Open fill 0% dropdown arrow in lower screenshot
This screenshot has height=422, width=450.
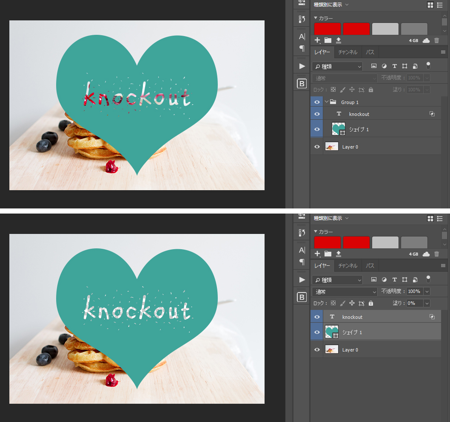pos(427,304)
